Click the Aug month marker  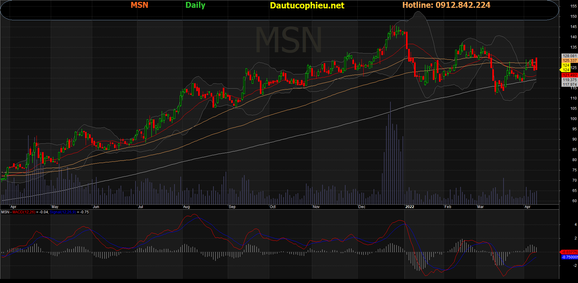[x=186, y=207]
